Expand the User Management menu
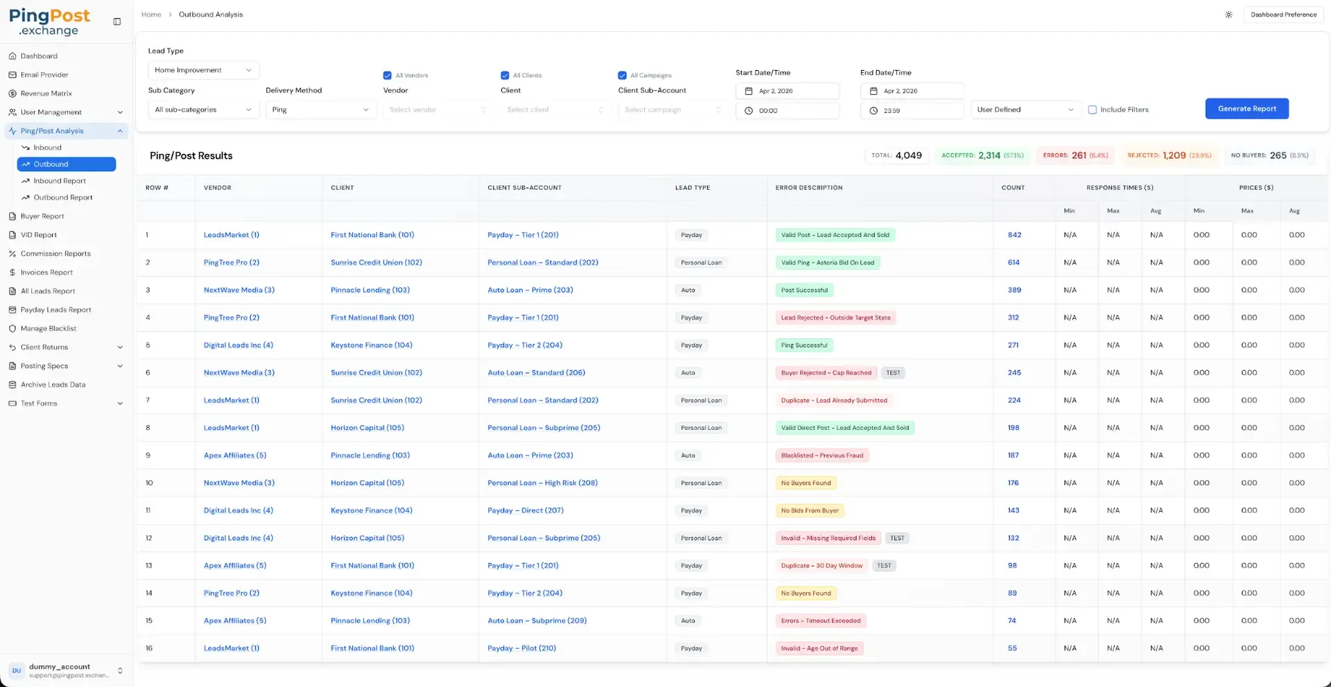This screenshot has width=1331, height=687. (x=67, y=112)
